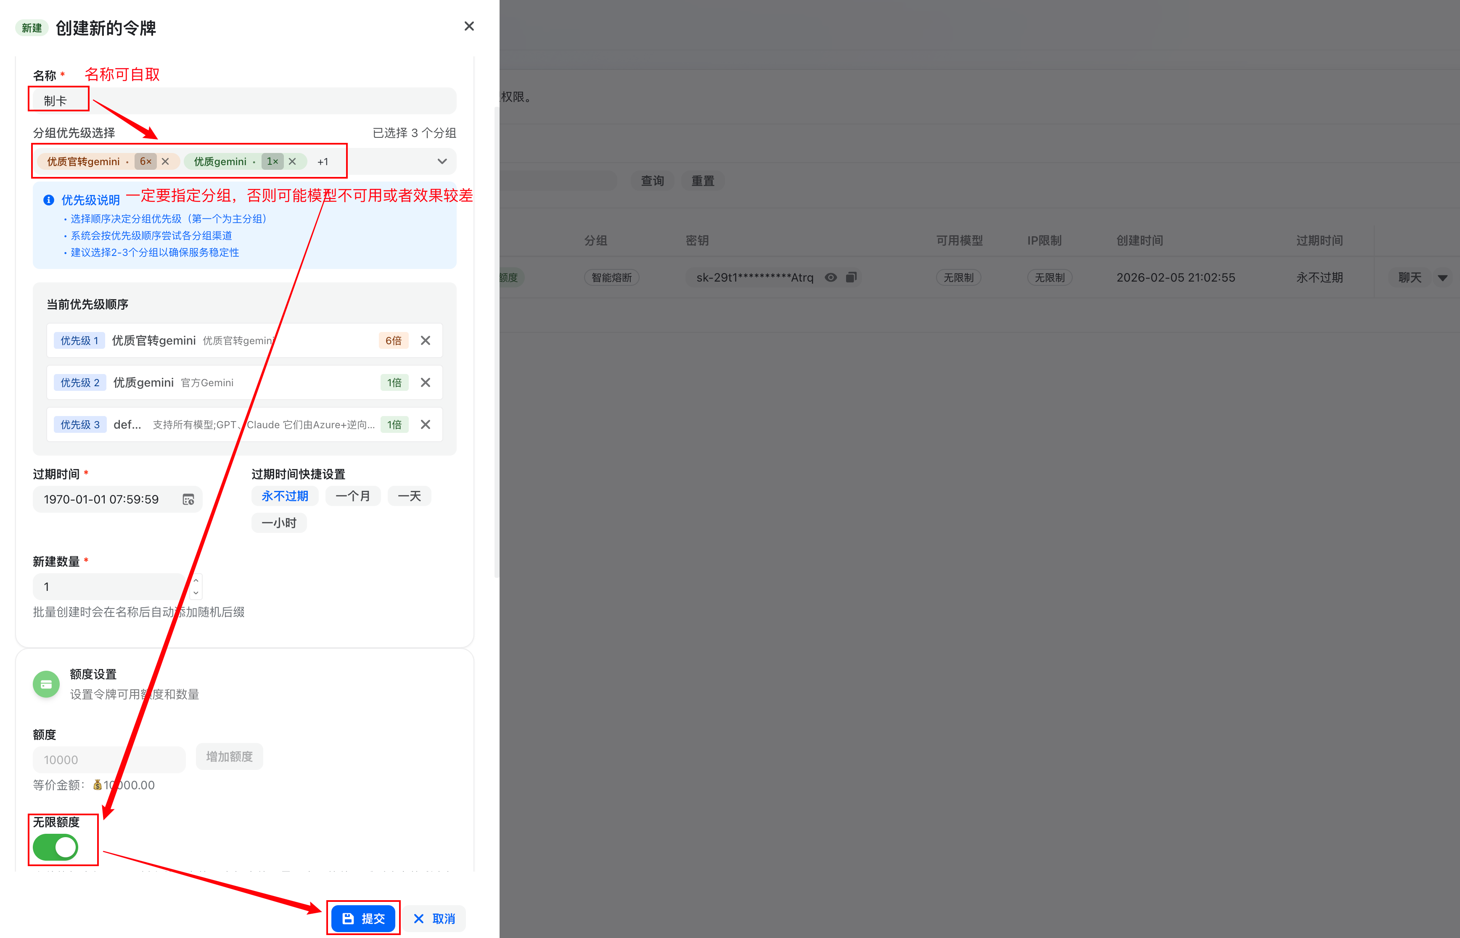Submit the new token form
Screen dimensions: 1460x938
[363, 918]
